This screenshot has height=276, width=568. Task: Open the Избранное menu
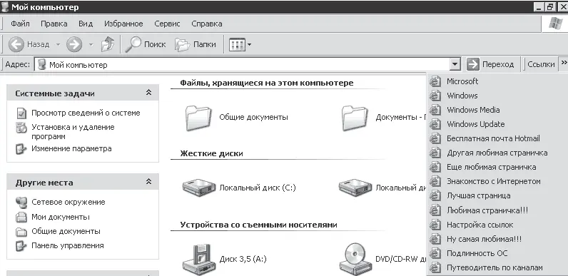(x=123, y=24)
